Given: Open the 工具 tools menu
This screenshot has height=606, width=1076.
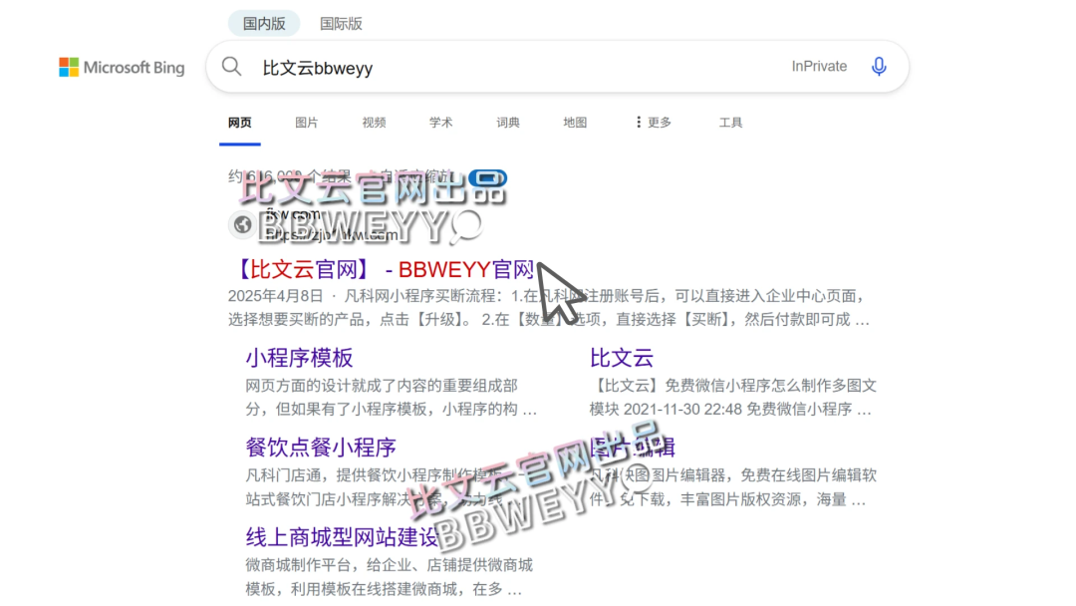Looking at the screenshot, I should coord(730,122).
